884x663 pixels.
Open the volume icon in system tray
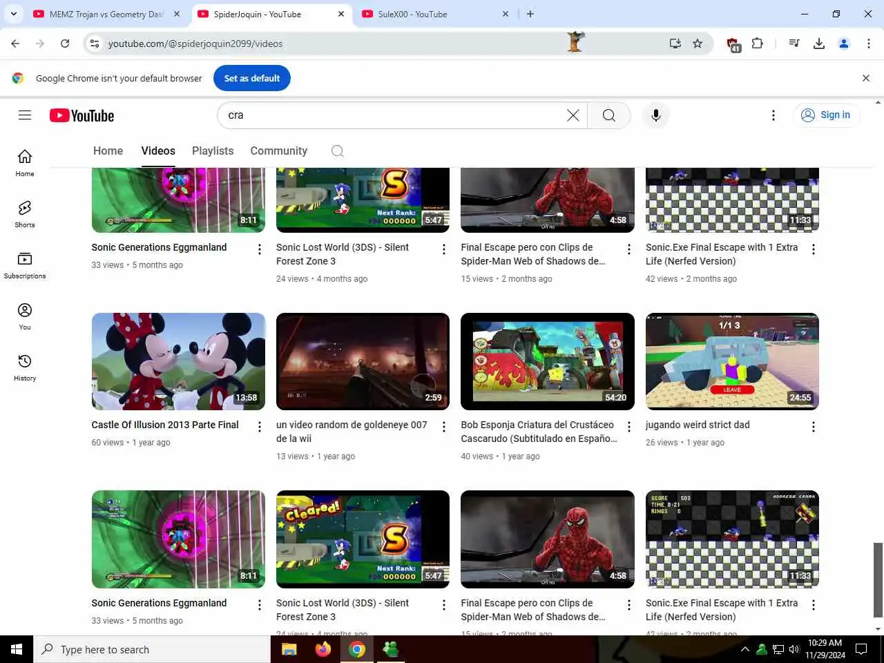[794, 649]
